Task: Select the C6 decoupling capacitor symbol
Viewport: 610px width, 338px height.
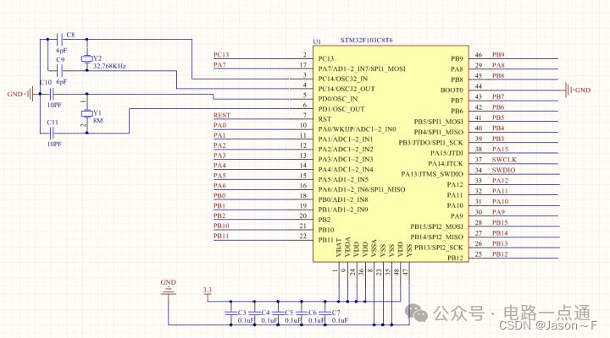Action: click(302, 313)
